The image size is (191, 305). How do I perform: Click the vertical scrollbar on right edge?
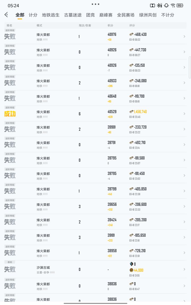tap(190, 67)
